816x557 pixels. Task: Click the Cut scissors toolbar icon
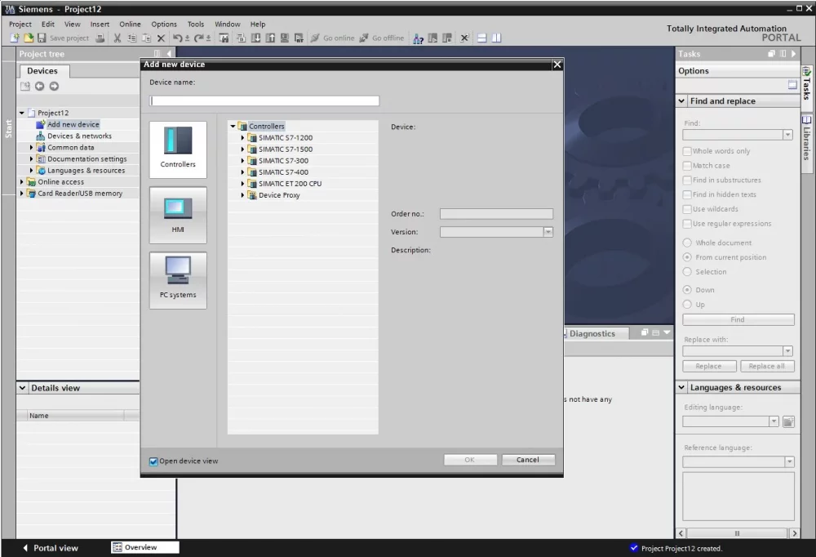(x=117, y=38)
